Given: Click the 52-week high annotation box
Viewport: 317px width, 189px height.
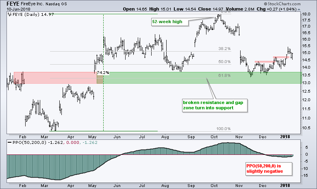Looking at the screenshot, I should coord(170,22).
